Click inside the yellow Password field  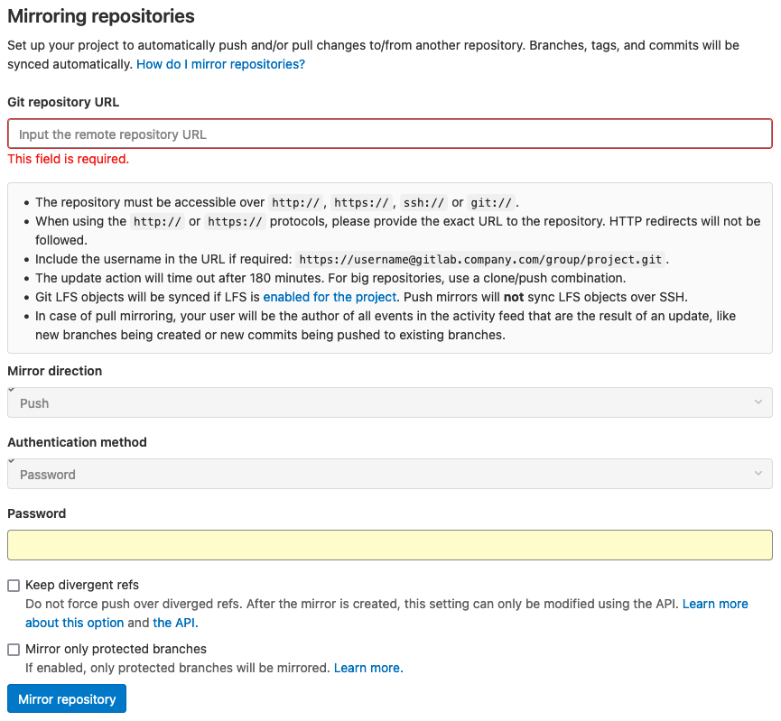coord(389,545)
